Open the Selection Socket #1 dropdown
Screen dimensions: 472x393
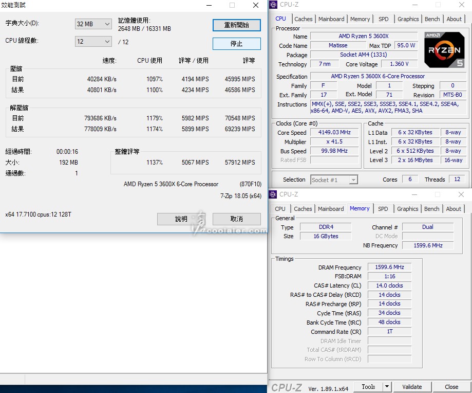[334, 180]
